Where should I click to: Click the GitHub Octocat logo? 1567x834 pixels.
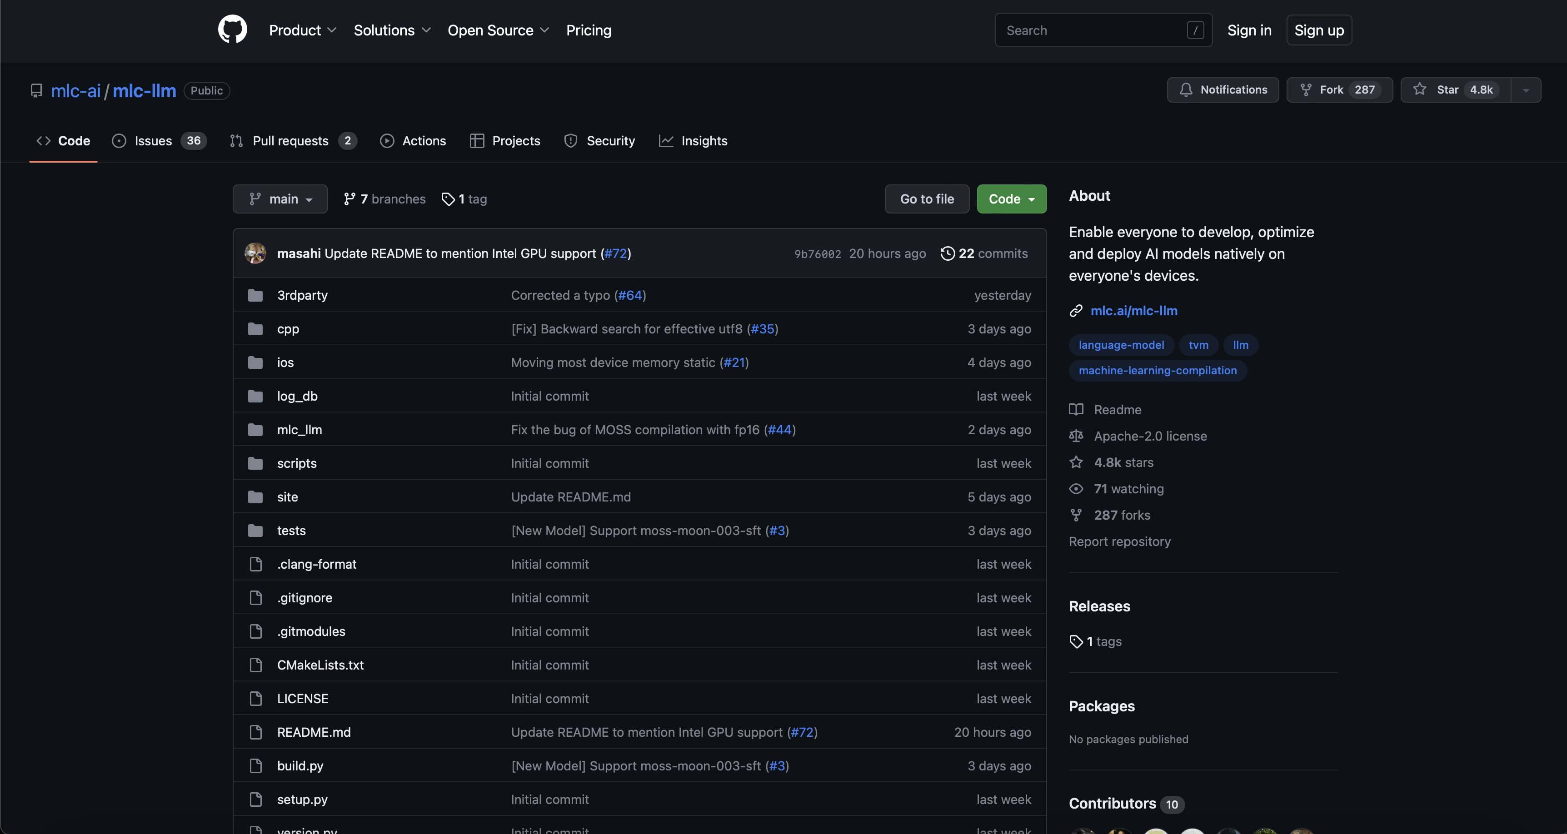tap(232, 30)
